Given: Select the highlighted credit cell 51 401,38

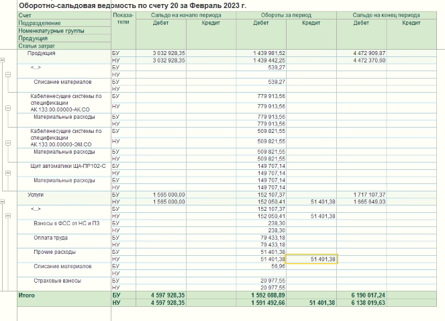Looking at the screenshot, I should (x=311, y=259).
